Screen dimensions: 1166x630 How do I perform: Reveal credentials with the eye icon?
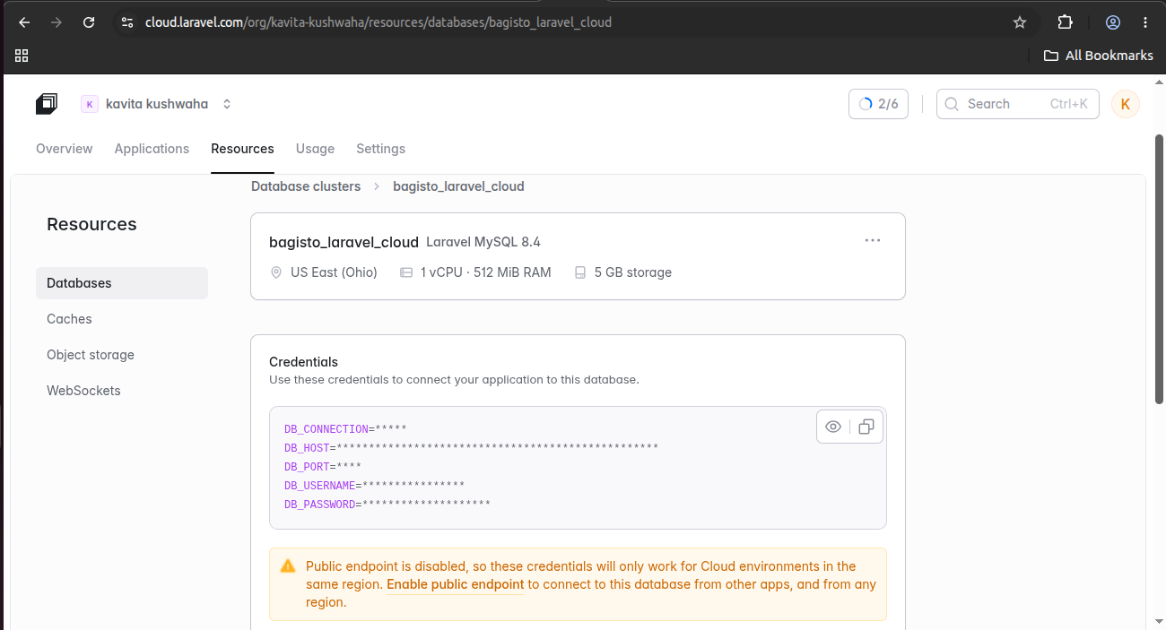pos(833,427)
